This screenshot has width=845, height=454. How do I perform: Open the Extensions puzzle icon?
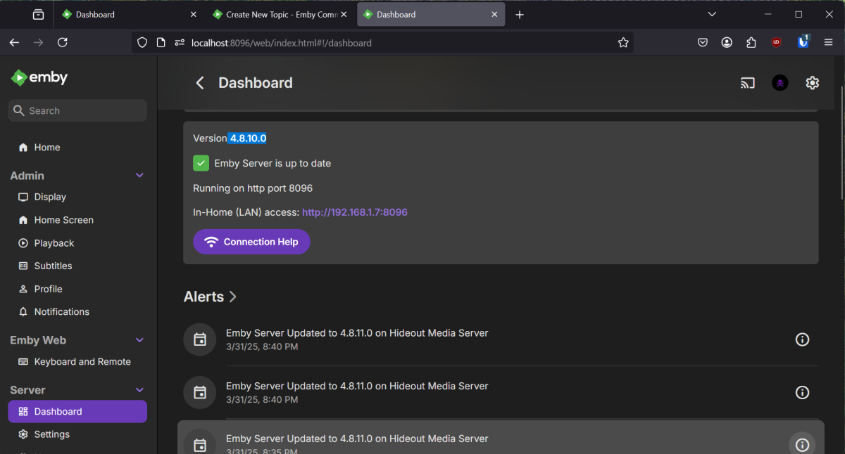pos(751,43)
